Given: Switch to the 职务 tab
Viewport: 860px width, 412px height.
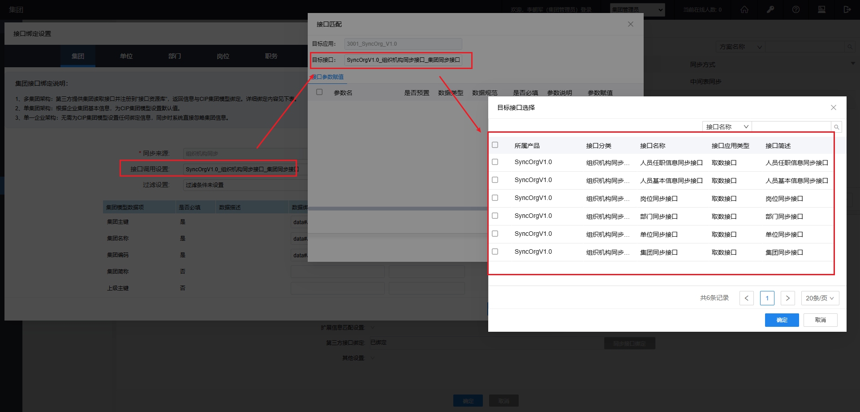Looking at the screenshot, I should 271,56.
